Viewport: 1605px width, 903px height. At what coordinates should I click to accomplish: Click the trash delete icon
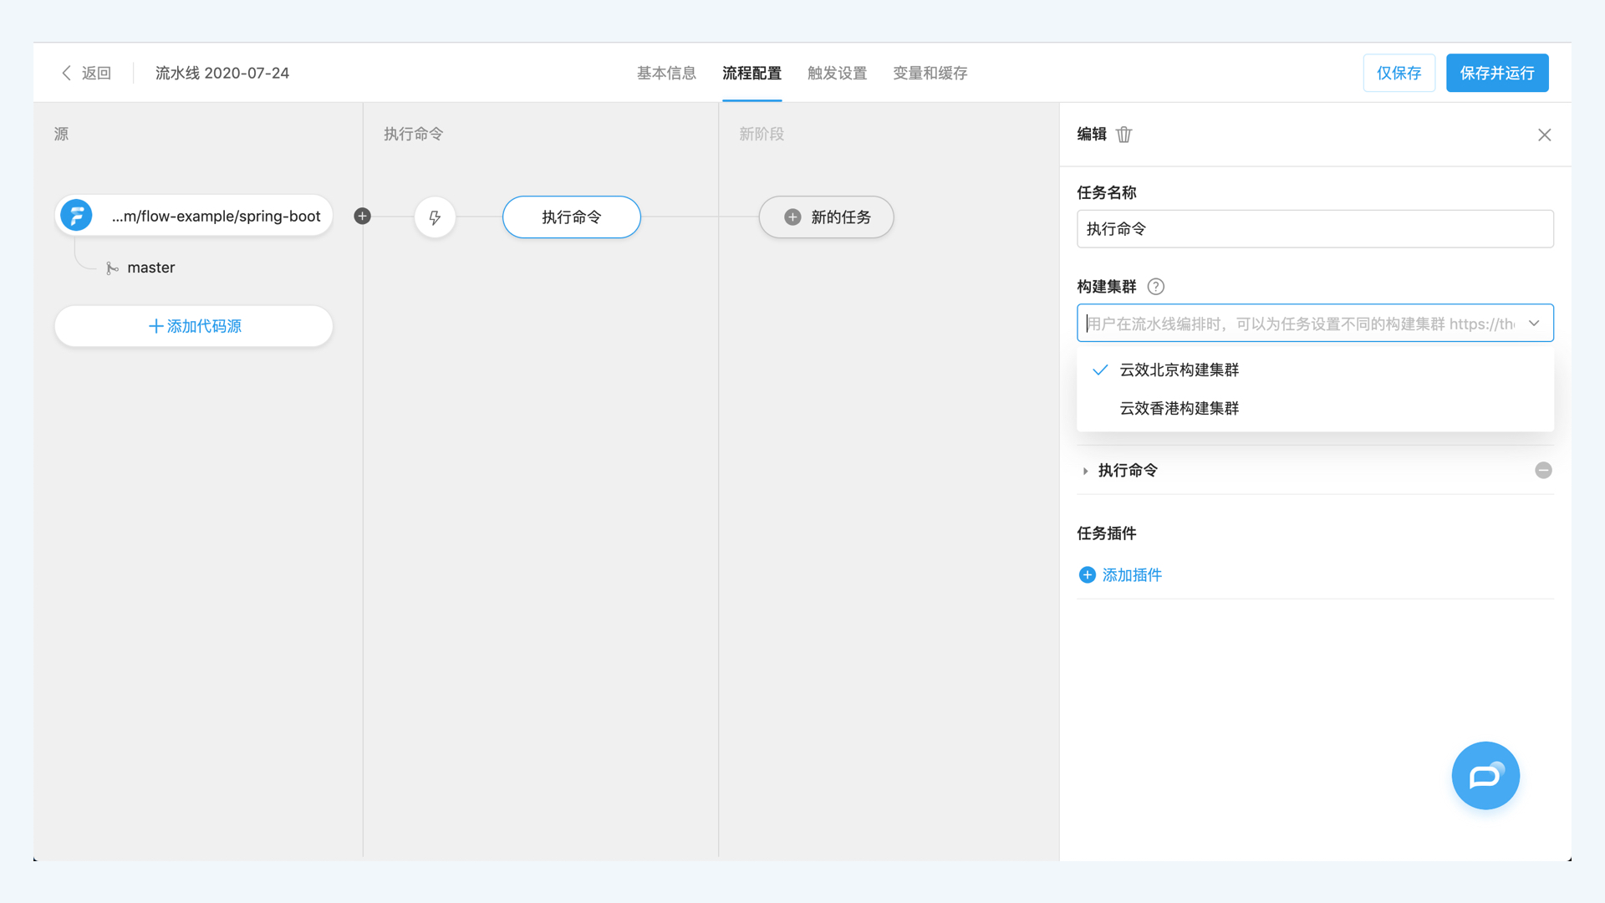1124,135
